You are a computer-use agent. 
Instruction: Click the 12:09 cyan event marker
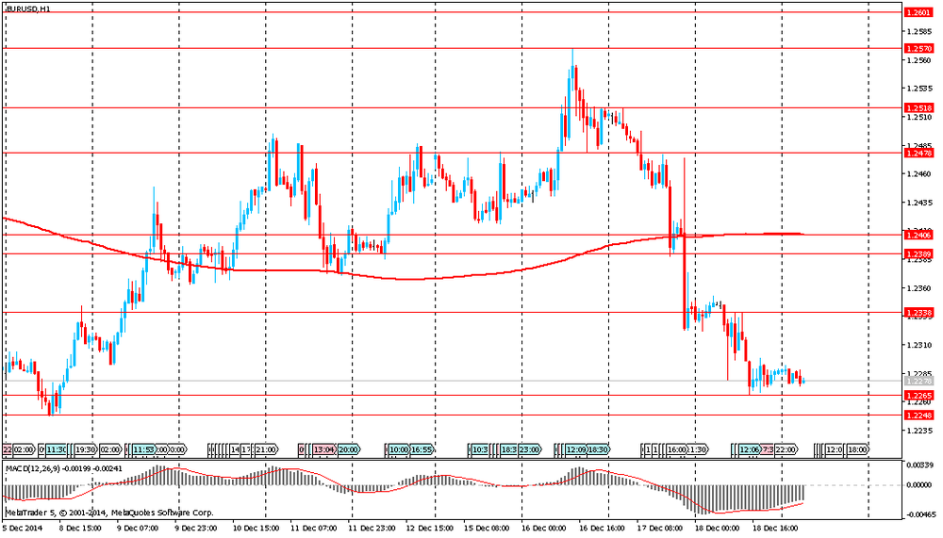click(576, 449)
